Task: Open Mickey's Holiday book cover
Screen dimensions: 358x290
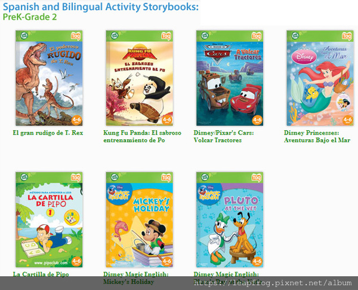Action: [139, 219]
